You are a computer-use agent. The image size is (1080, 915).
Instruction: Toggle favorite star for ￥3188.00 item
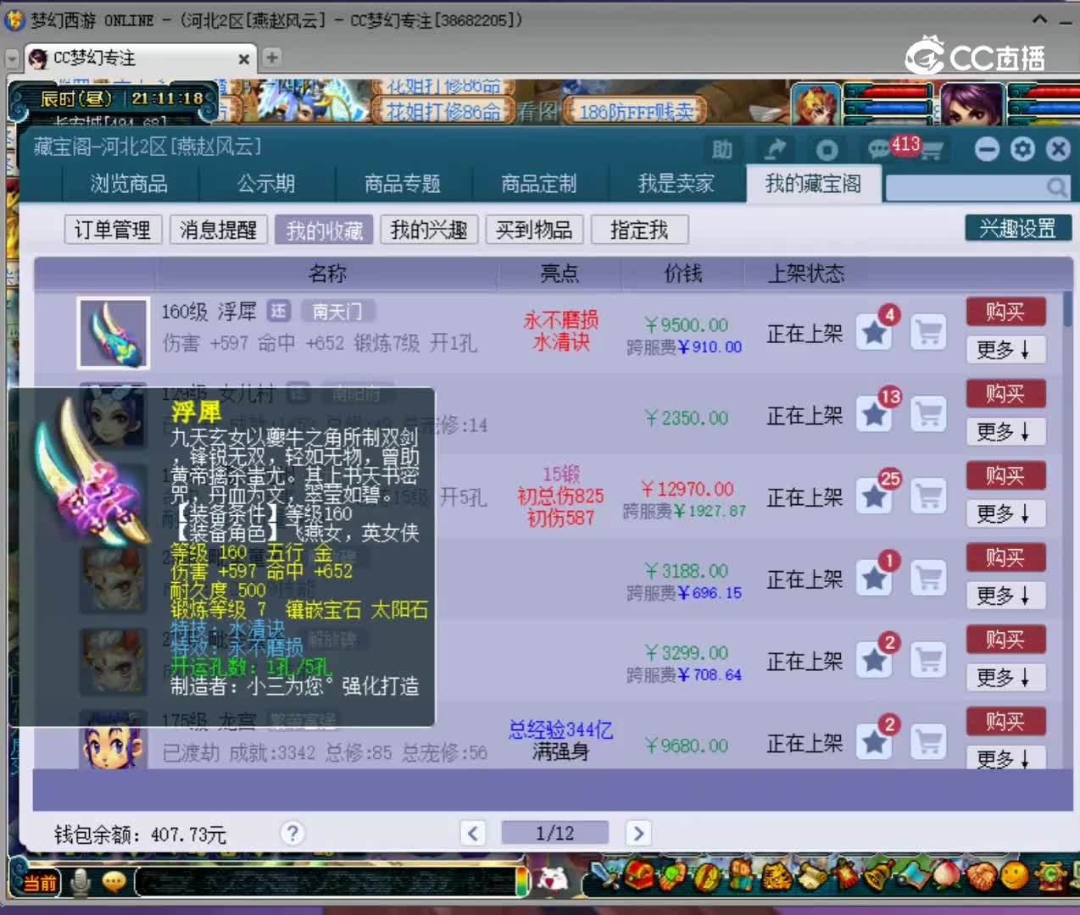[x=874, y=579]
